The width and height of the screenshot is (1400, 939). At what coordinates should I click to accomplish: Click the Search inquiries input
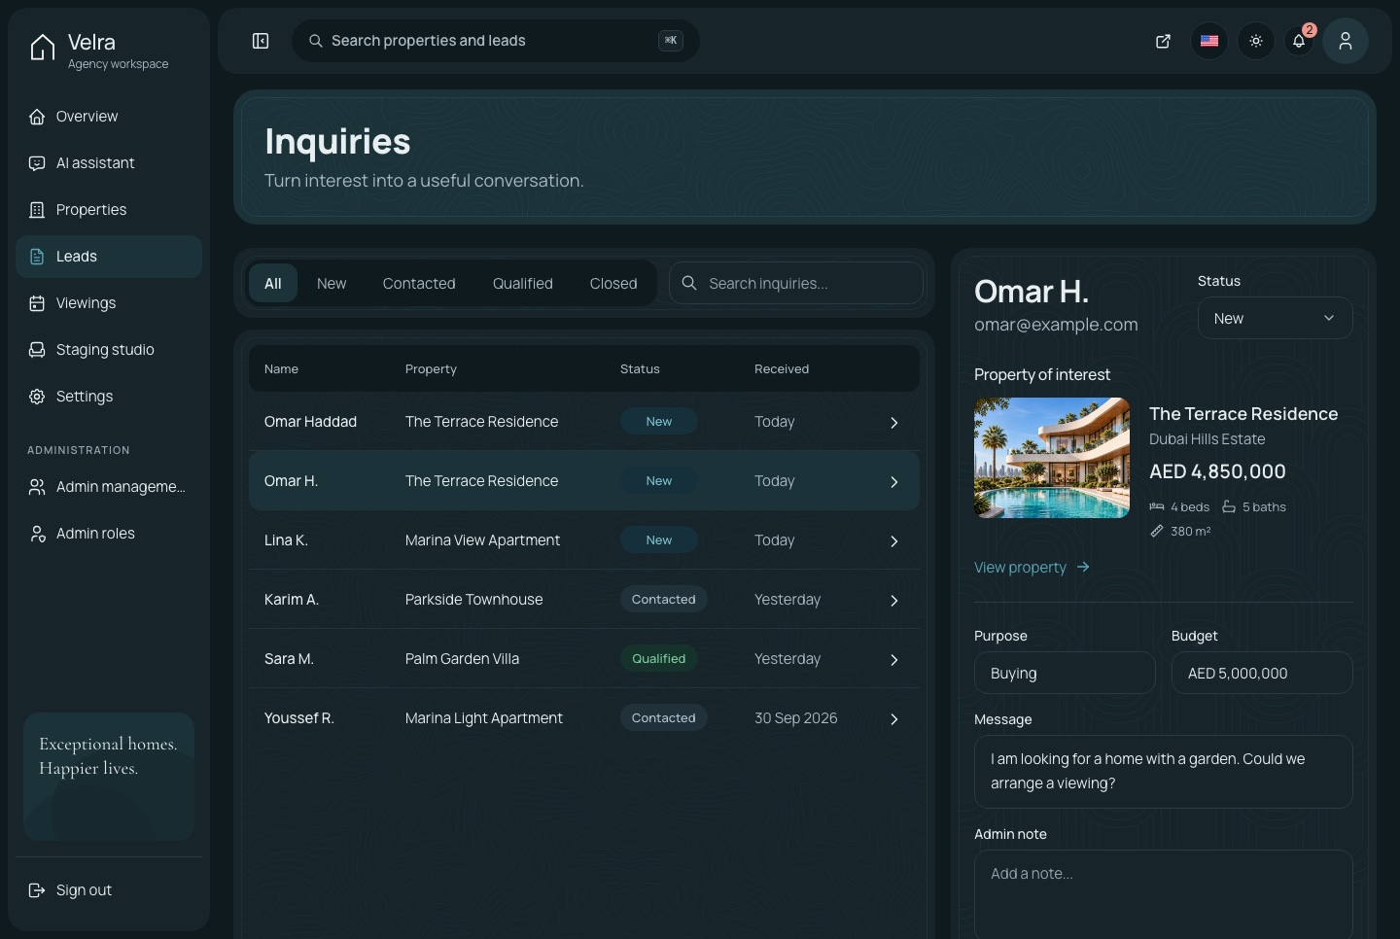click(796, 284)
